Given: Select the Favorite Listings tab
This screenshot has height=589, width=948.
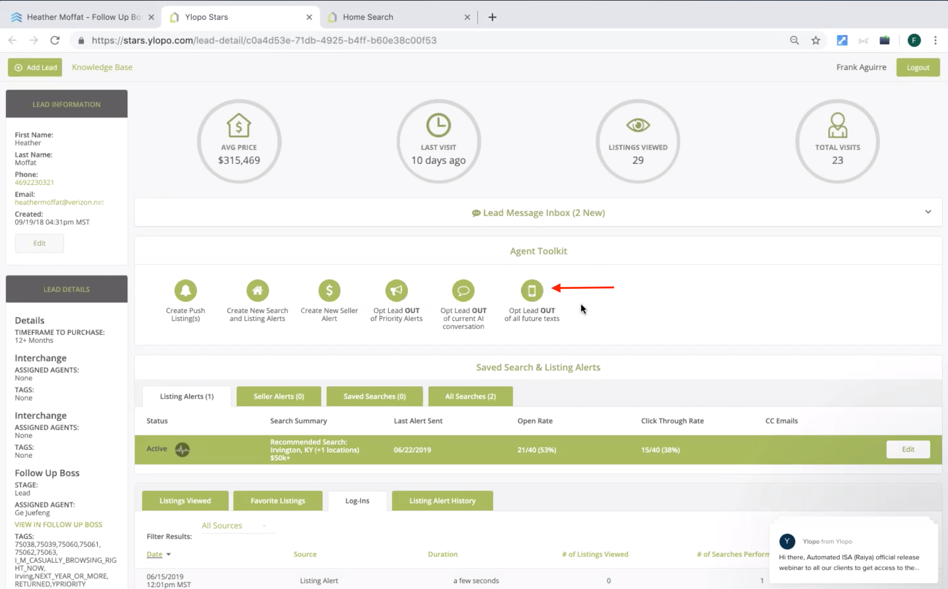Looking at the screenshot, I should tap(277, 501).
